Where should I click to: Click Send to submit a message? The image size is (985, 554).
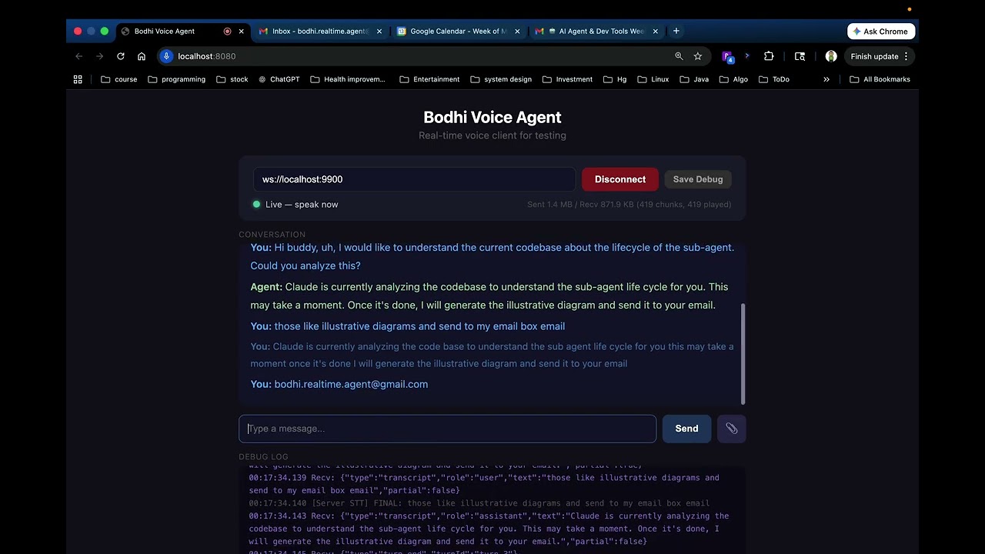(686, 429)
